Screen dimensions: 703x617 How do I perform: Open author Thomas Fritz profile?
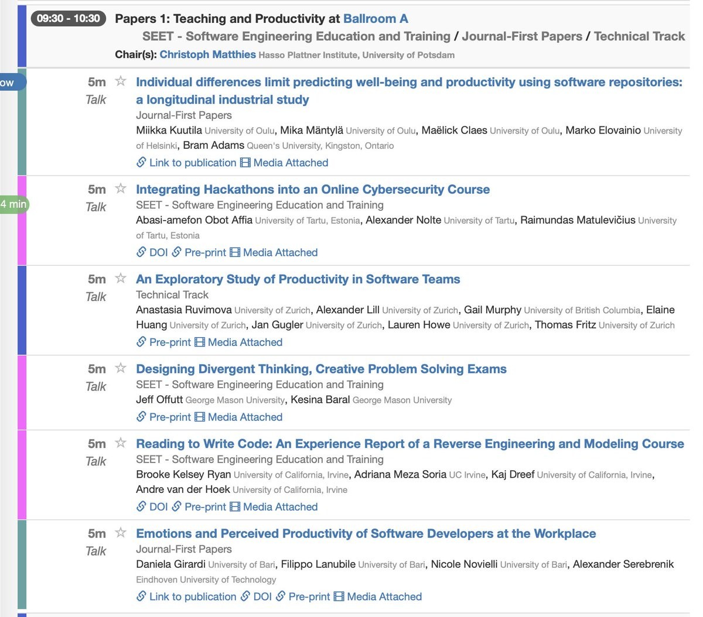pos(565,325)
